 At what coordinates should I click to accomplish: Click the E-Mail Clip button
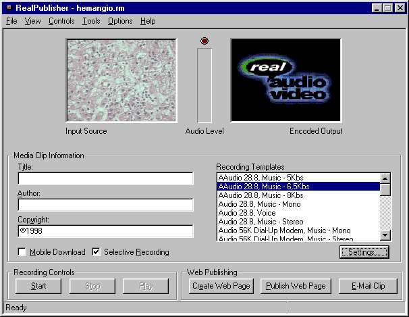pyautogui.click(x=369, y=286)
